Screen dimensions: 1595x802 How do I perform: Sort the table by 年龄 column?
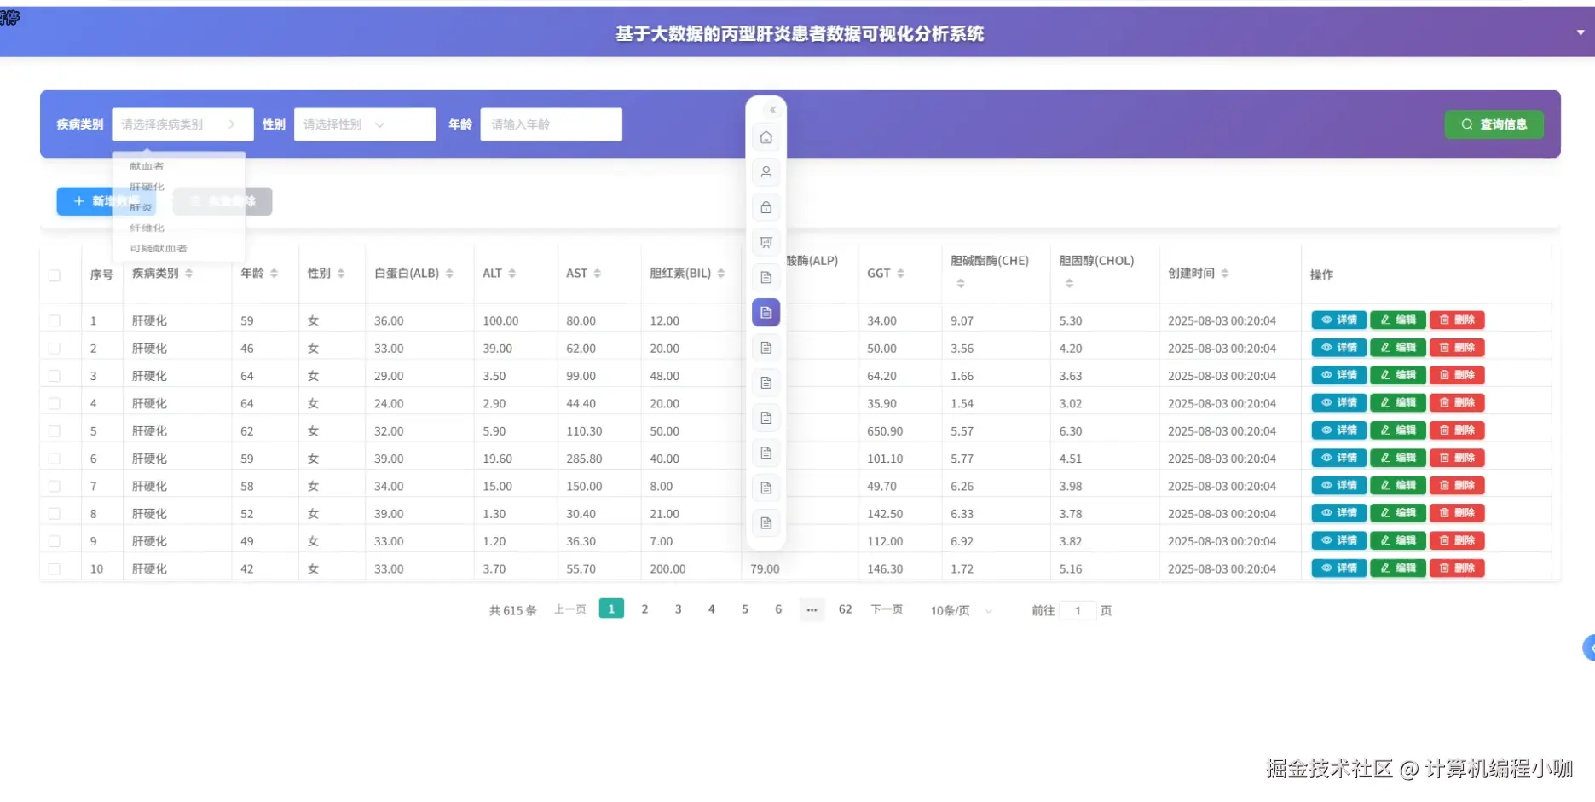point(275,274)
